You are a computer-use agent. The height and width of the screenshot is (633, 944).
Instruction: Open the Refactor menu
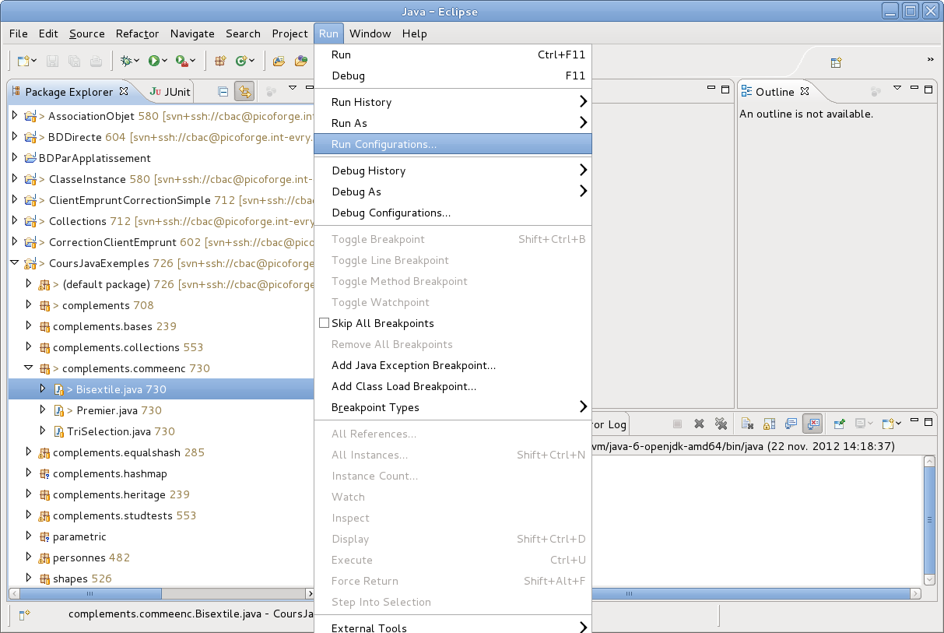[137, 33]
